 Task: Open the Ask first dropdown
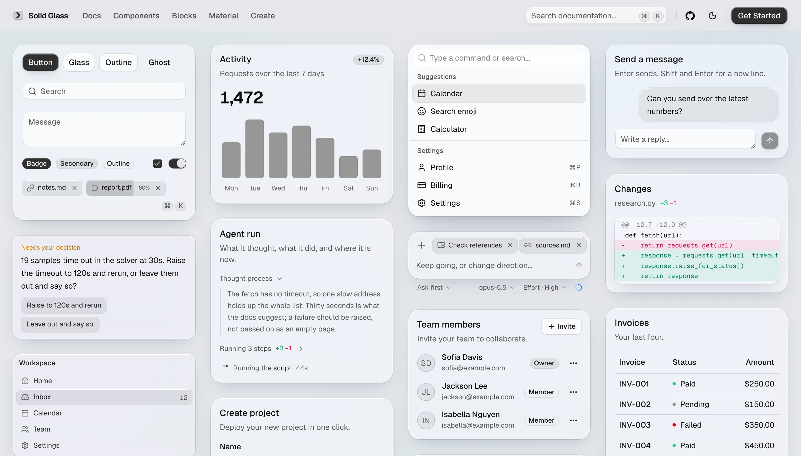(x=434, y=288)
